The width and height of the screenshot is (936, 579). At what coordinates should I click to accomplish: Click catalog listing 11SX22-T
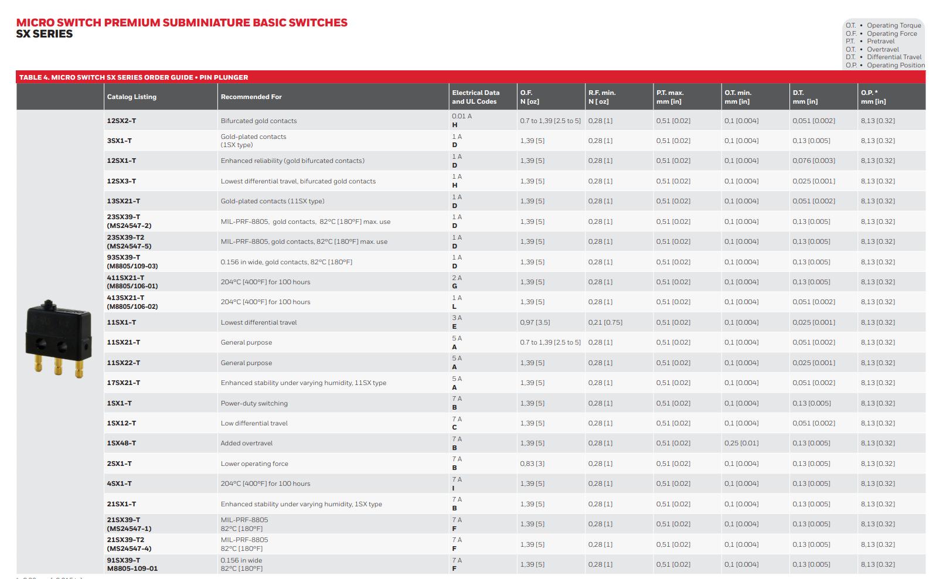coord(123,363)
